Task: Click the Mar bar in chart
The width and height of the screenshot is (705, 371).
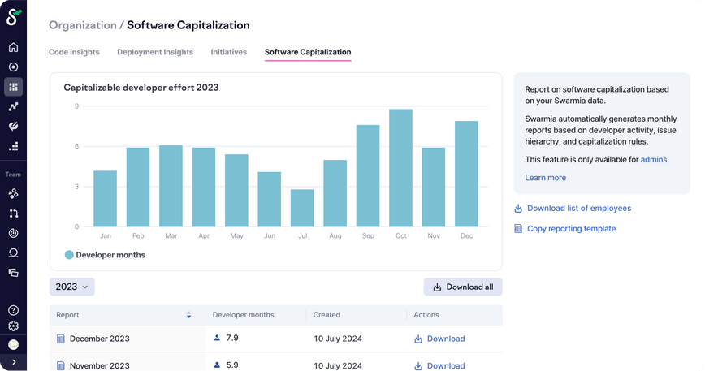Action: tap(171, 186)
